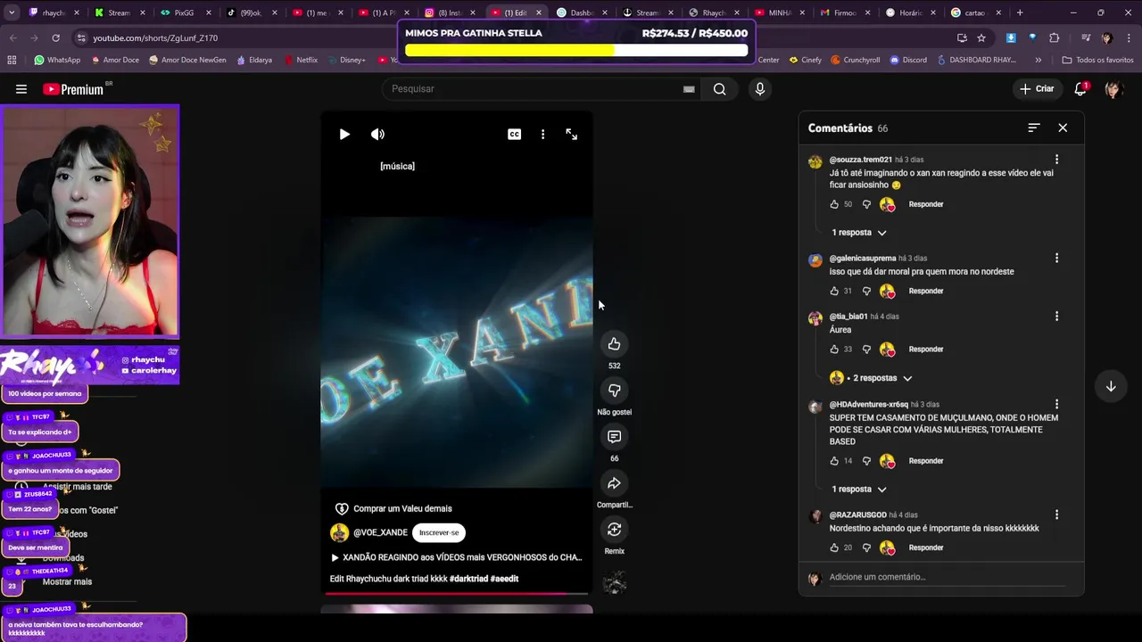The height and width of the screenshot is (642, 1142).
Task: Open more options on the Shorts player
Action: (x=542, y=134)
